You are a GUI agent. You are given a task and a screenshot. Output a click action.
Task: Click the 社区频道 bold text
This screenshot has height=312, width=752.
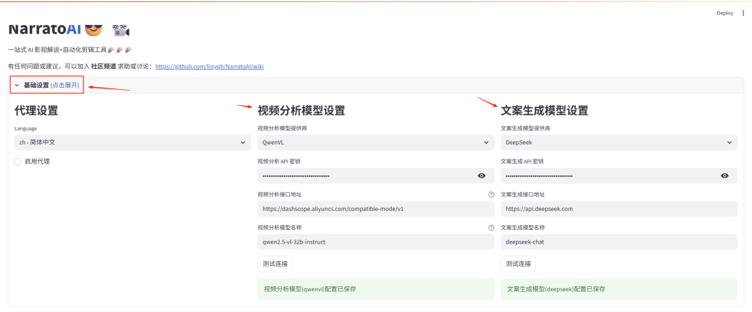coord(104,67)
